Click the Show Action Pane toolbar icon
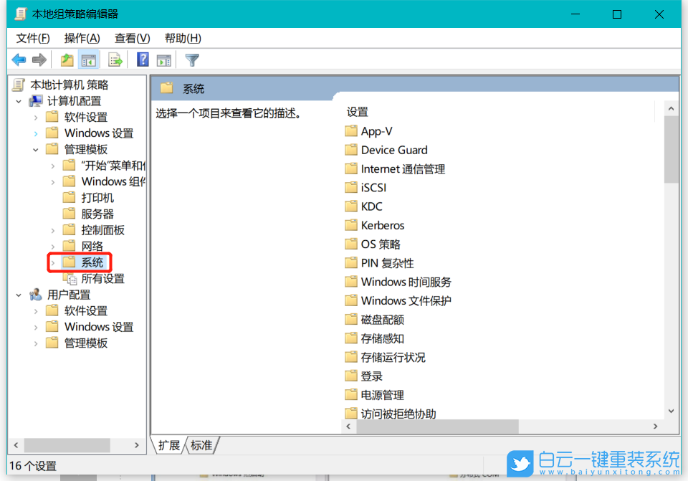Image resolution: width=688 pixels, height=481 pixels. [x=163, y=59]
